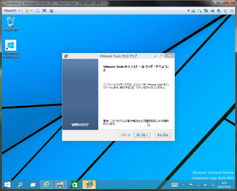Show hidden tray icons arrow
Image resolution: width=237 pixels, height=191 pixels.
click(x=183, y=185)
